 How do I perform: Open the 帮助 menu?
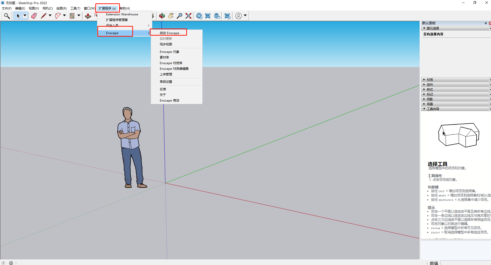pyautogui.click(x=125, y=8)
